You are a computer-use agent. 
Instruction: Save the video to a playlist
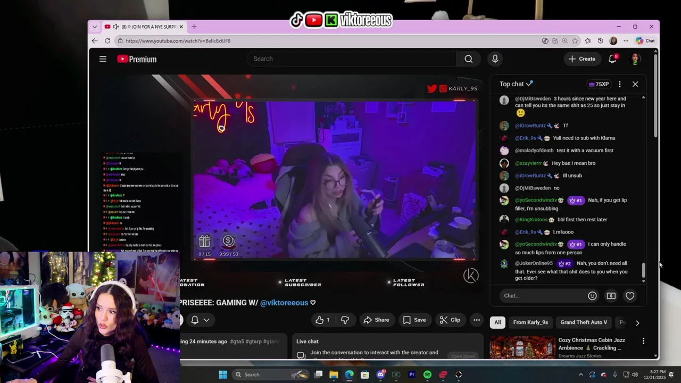click(x=414, y=320)
